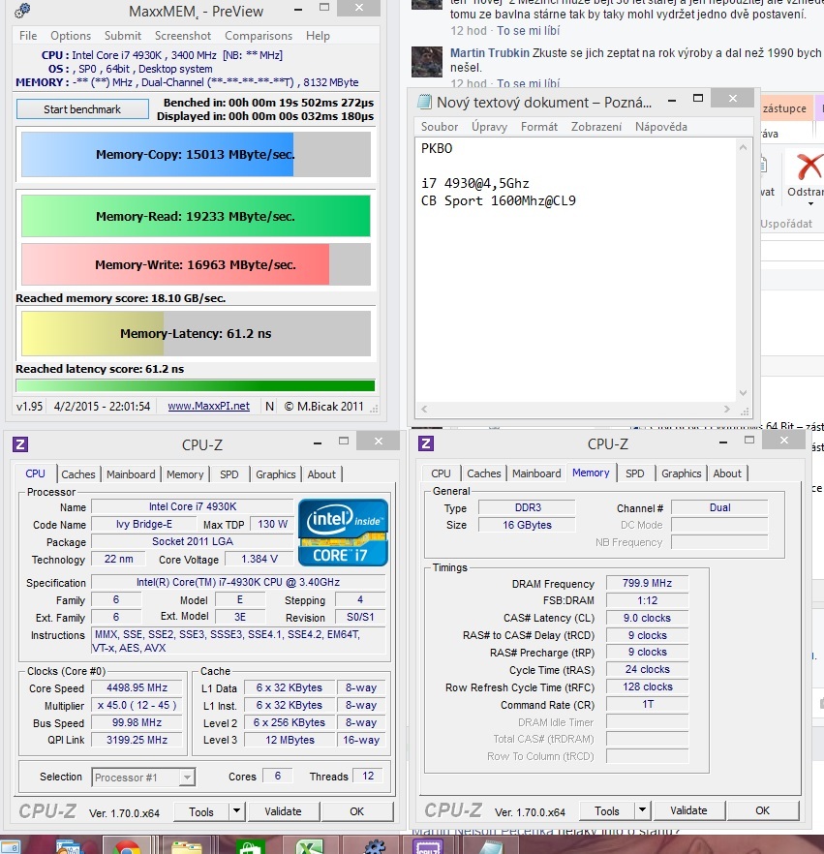
Task: Click Martin Trubkin's profile picture
Action: pos(426,62)
